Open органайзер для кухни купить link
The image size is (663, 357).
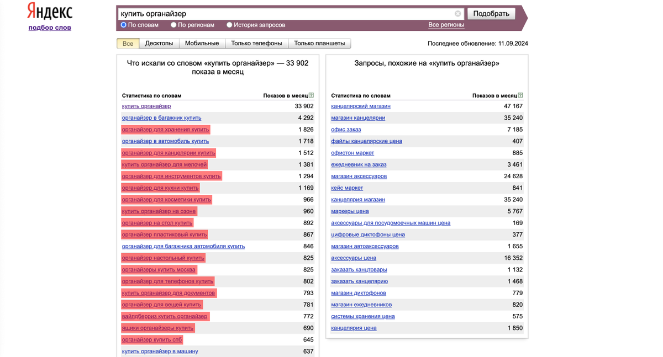point(160,188)
